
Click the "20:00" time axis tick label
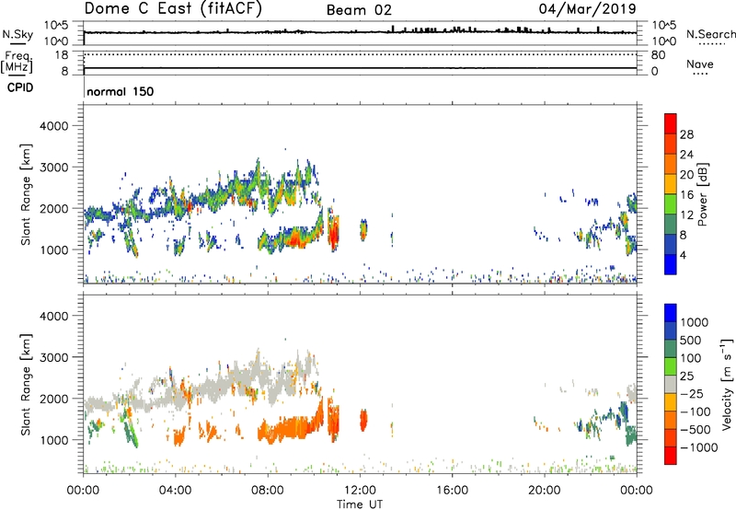pyautogui.click(x=545, y=491)
